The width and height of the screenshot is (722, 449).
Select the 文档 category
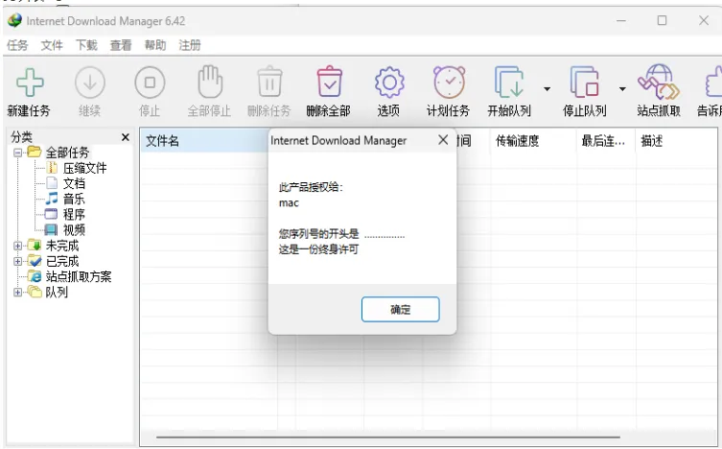click(x=74, y=183)
